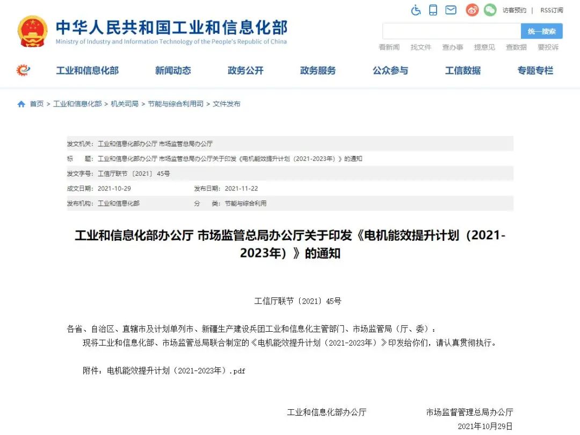580x435 pixels.
Task: Download the 电机能效提升计划 PDF attachment
Action: pyautogui.click(x=176, y=370)
